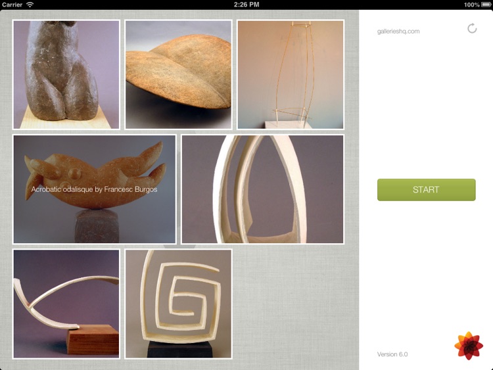The height and width of the screenshot is (370, 493).
Task: Tap the 100% battery percentage text
Action: (471, 5)
